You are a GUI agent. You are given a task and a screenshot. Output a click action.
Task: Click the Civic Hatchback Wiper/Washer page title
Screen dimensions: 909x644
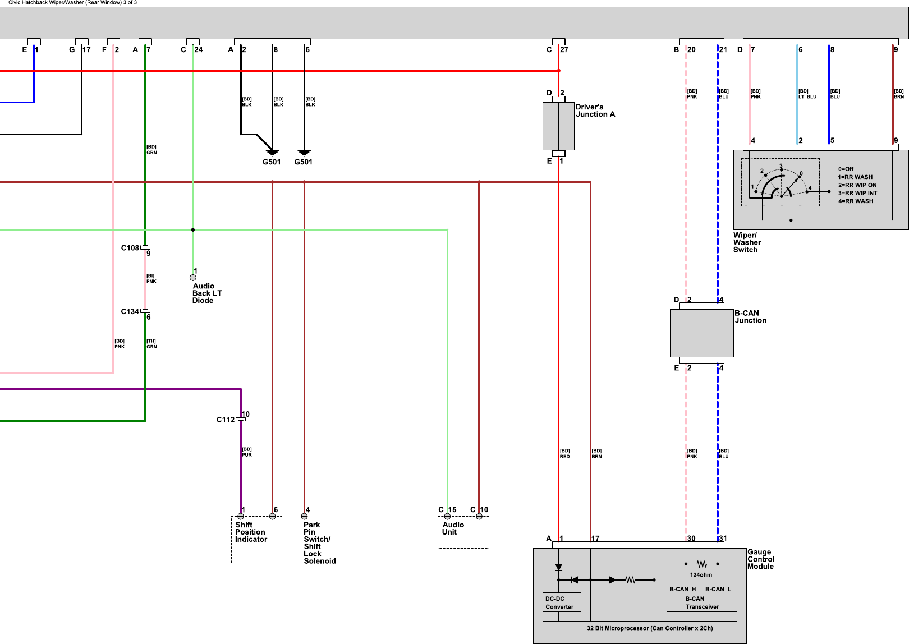pos(72,3)
